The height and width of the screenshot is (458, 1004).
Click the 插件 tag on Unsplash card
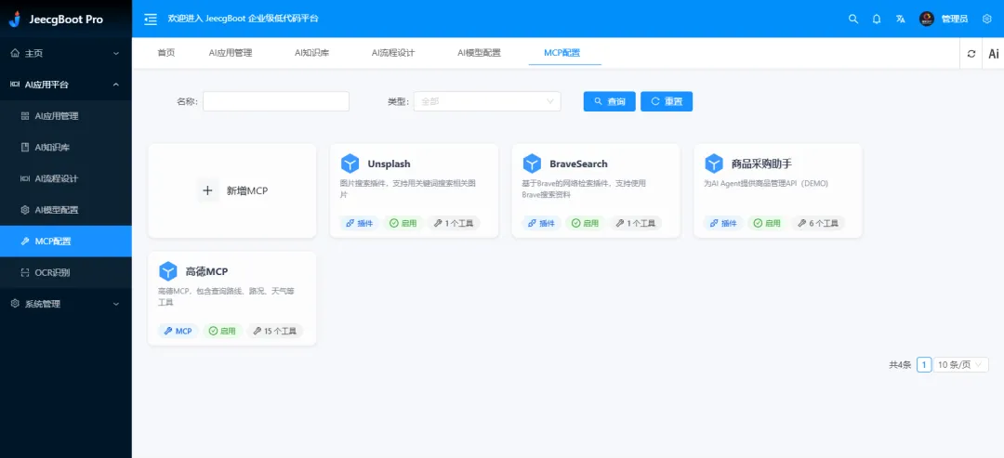[x=359, y=223]
